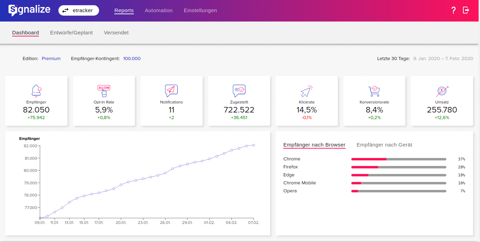Viewport: 480px width, 242px height.
Task: Open the Automation menu
Action: coord(158,10)
